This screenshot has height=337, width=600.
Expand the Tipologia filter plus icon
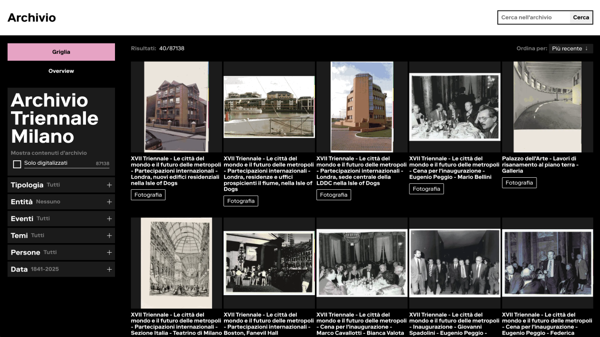coord(109,185)
